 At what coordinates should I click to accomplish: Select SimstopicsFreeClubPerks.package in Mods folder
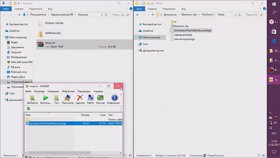191,30
